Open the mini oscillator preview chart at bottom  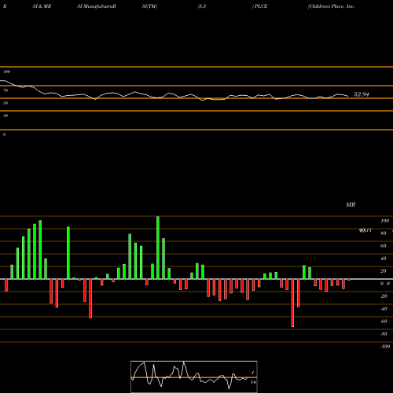click(194, 376)
